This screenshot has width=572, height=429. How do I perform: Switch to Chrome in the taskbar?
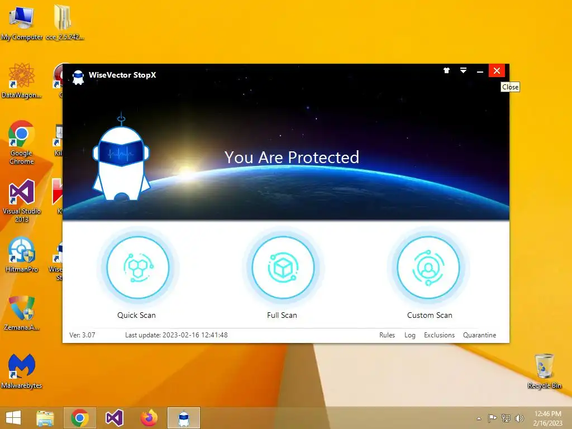(80, 418)
